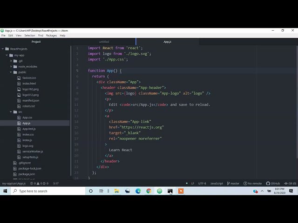Switch to the App.js editor tab
Viewport: 298px width, 223px height.
[168, 42]
